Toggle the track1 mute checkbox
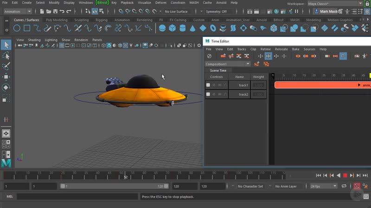 click(x=208, y=85)
